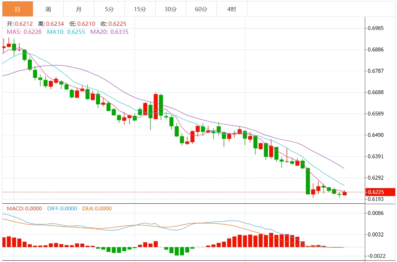Screen dimensions: 397x262
Task: Click the 0.6787 price axis label
Action: pyautogui.click(x=376, y=71)
